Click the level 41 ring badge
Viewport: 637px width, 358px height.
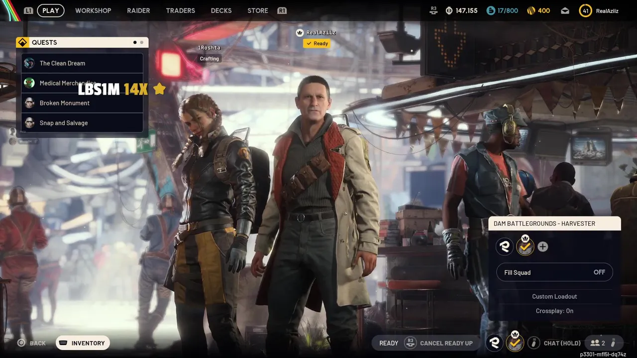point(585,10)
